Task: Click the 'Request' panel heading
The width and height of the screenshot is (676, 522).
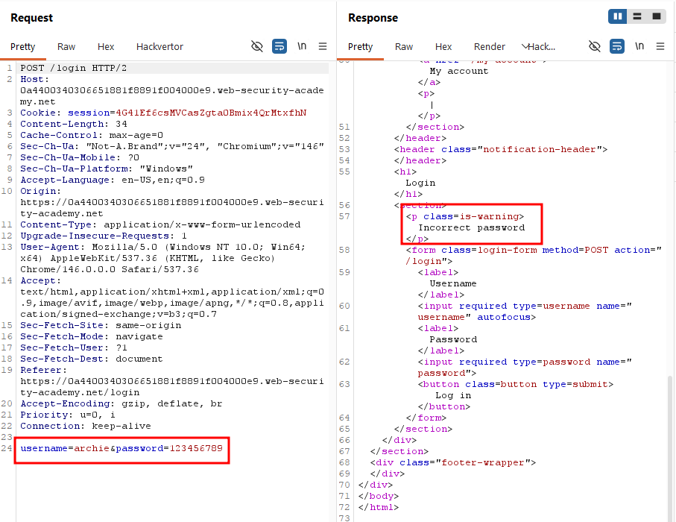Action: click(x=31, y=18)
